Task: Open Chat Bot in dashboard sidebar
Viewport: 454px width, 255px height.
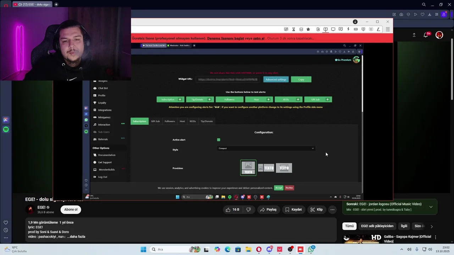Action: (x=103, y=88)
